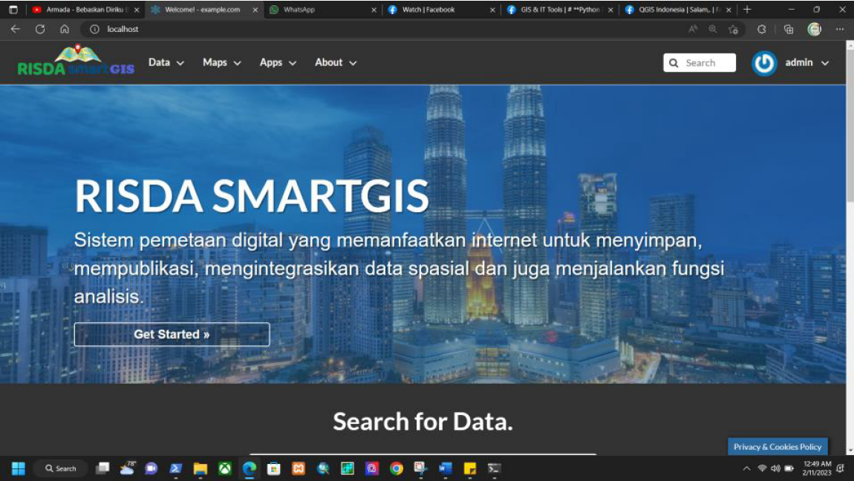Viewport: 854px width, 481px height.
Task: Expand the About dropdown menu
Action: click(x=336, y=62)
